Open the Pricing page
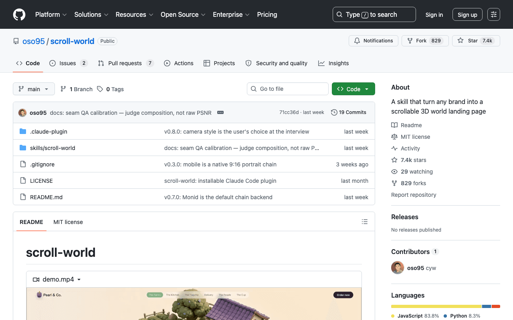This screenshot has width=513, height=320. [267, 14]
